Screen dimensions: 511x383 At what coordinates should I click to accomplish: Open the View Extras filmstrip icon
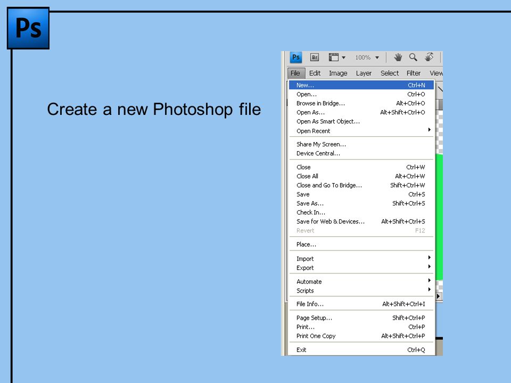tap(333, 57)
